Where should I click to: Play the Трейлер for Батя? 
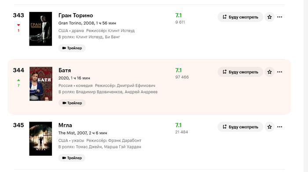72,103
